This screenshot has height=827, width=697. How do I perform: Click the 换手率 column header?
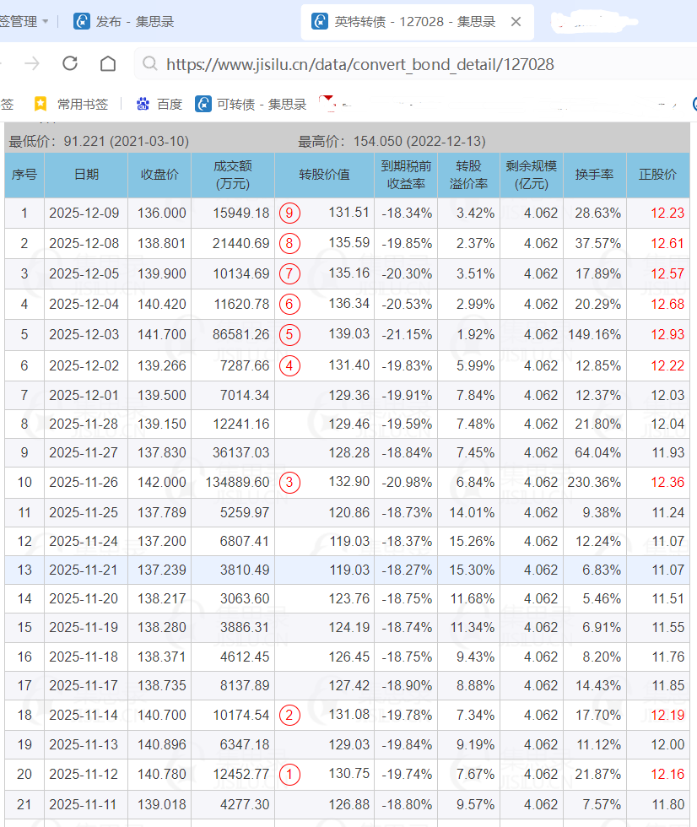coord(594,175)
